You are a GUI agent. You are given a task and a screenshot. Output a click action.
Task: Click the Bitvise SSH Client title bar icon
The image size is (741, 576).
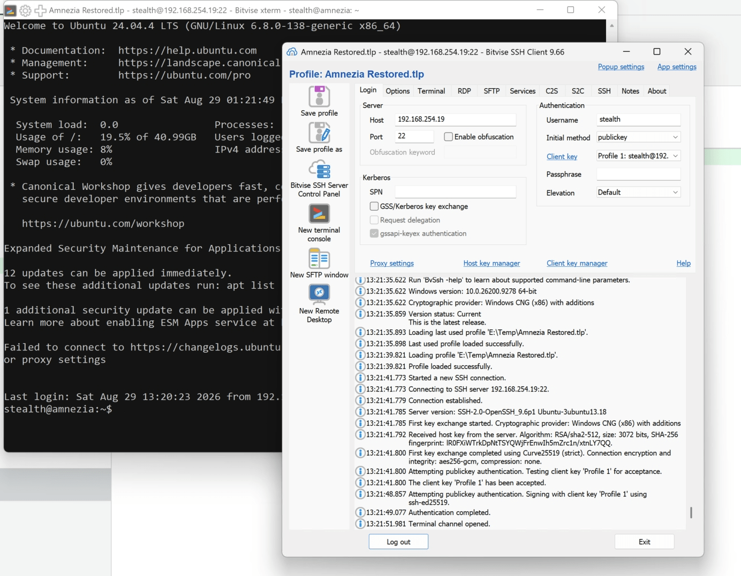[292, 52]
